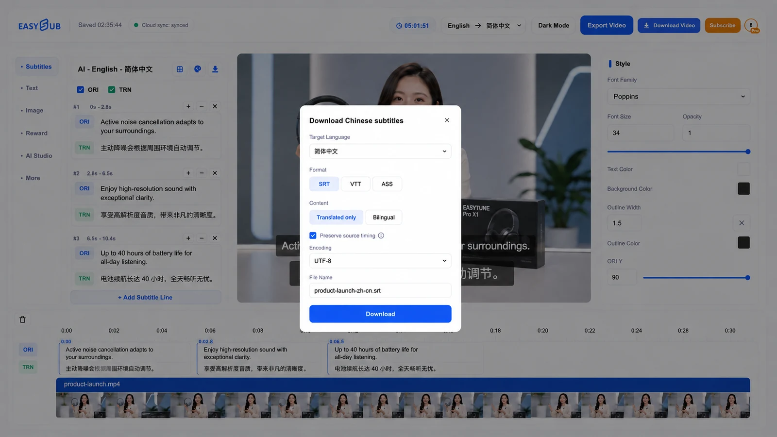Toggle Dark Mode
Screen dimensions: 777x437
point(554,25)
